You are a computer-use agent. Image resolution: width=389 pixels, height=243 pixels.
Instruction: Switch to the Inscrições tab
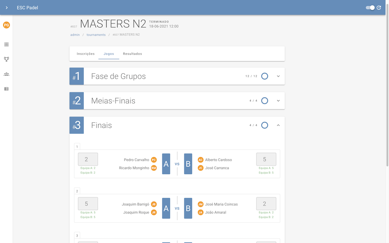click(x=85, y=54)
